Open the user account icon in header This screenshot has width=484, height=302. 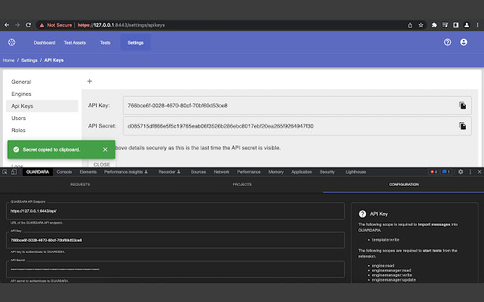tap(464, 42)
